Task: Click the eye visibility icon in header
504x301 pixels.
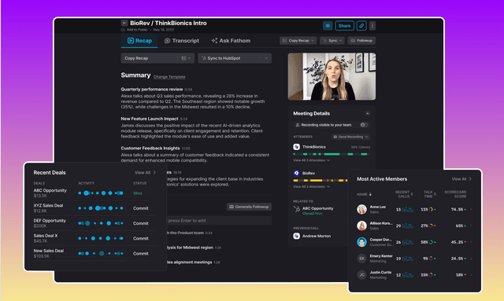Action: coord(328,26)
